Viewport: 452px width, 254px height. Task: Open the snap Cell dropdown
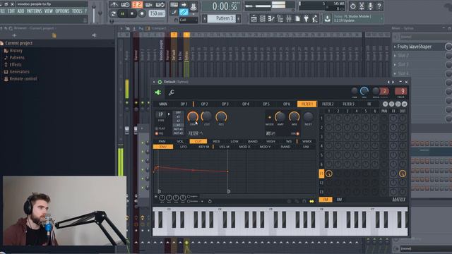[189, 20]
